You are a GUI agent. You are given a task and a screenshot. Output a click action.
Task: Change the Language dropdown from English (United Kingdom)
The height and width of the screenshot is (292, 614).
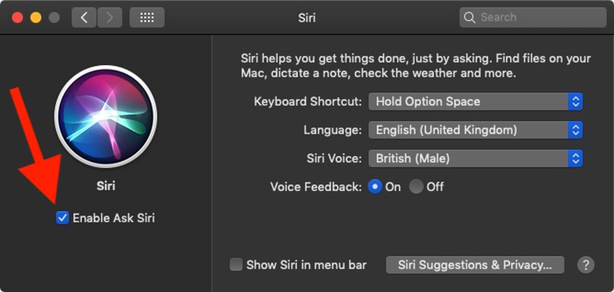tap(475, 130)
